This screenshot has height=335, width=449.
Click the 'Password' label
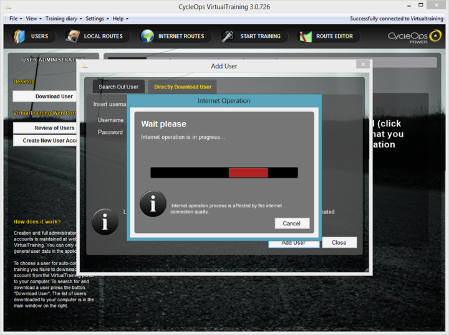click(x=110, y=132)
